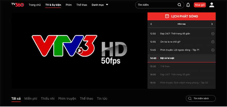
Task: Play replay icon for Đẹp 24/7 at 12:50
Action: (213, 34)
